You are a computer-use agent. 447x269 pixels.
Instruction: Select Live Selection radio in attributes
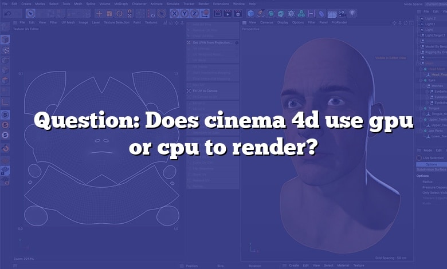click(x=419, y=158)
